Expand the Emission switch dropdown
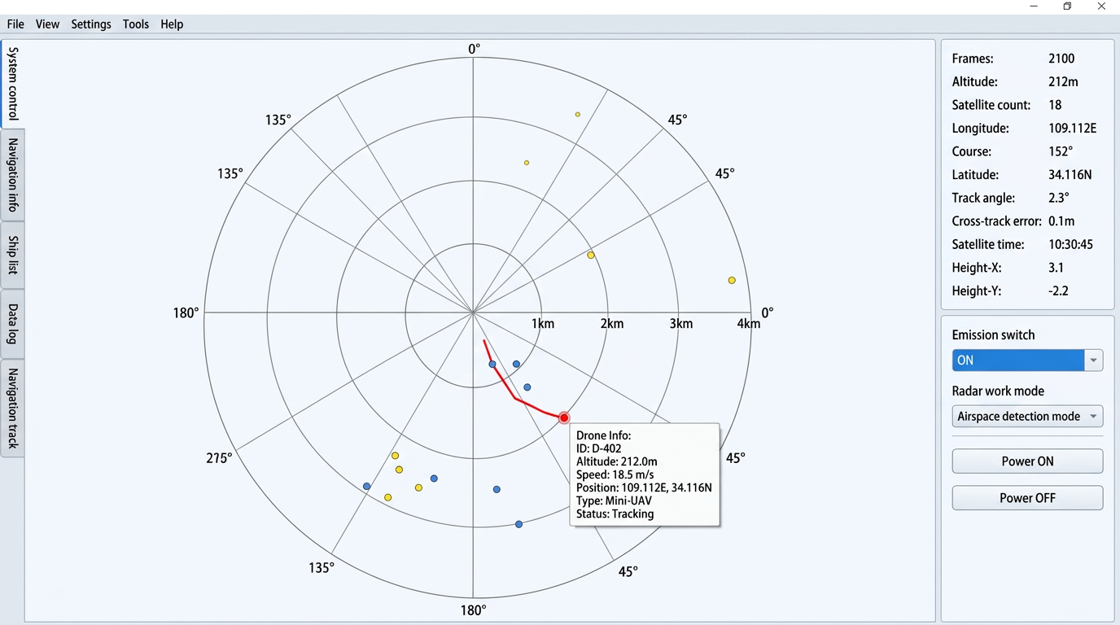 tap(1094, 360)
